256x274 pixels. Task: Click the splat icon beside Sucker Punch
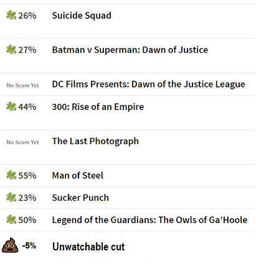click(x=11, y=198)
